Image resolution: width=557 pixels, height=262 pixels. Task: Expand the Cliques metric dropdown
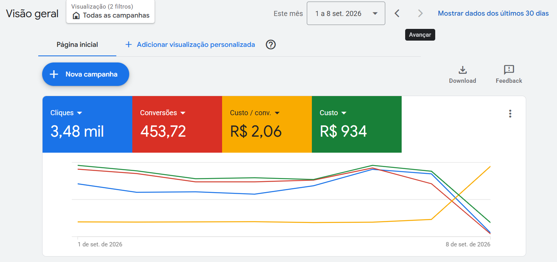[x=80, y=113]
